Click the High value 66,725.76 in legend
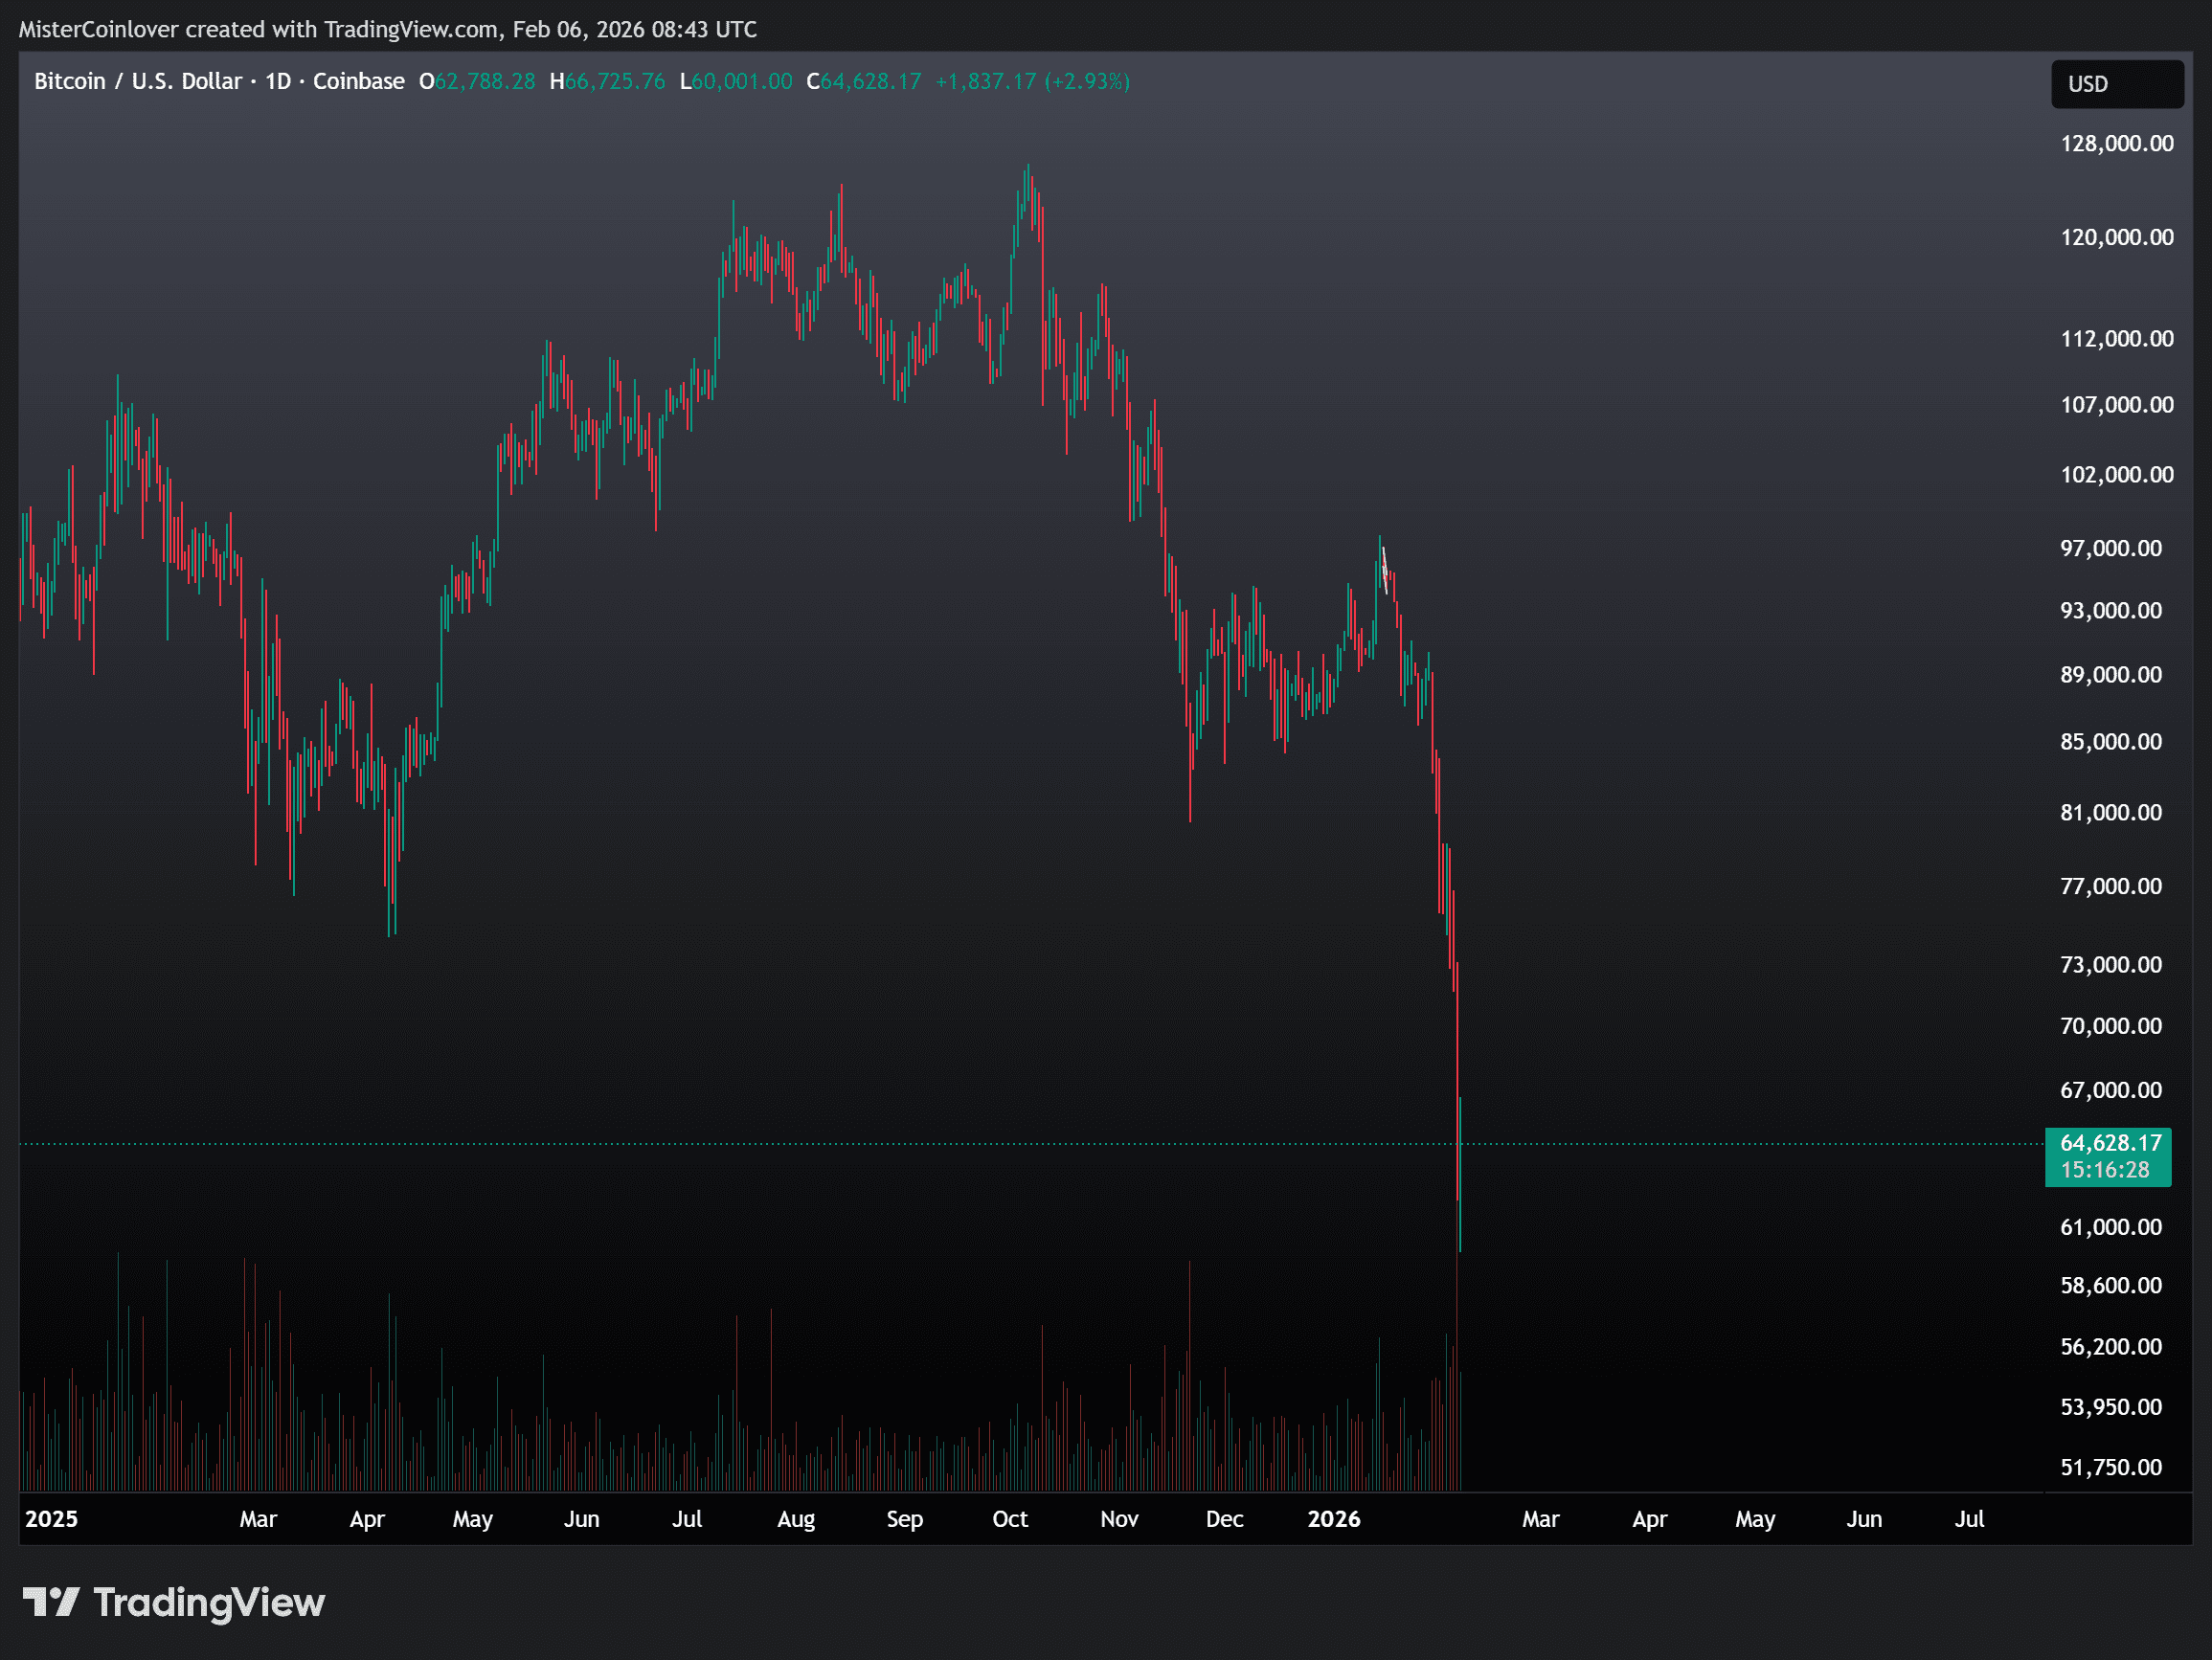Viewport: 2212px width, 1660px height. pos(614,81)
